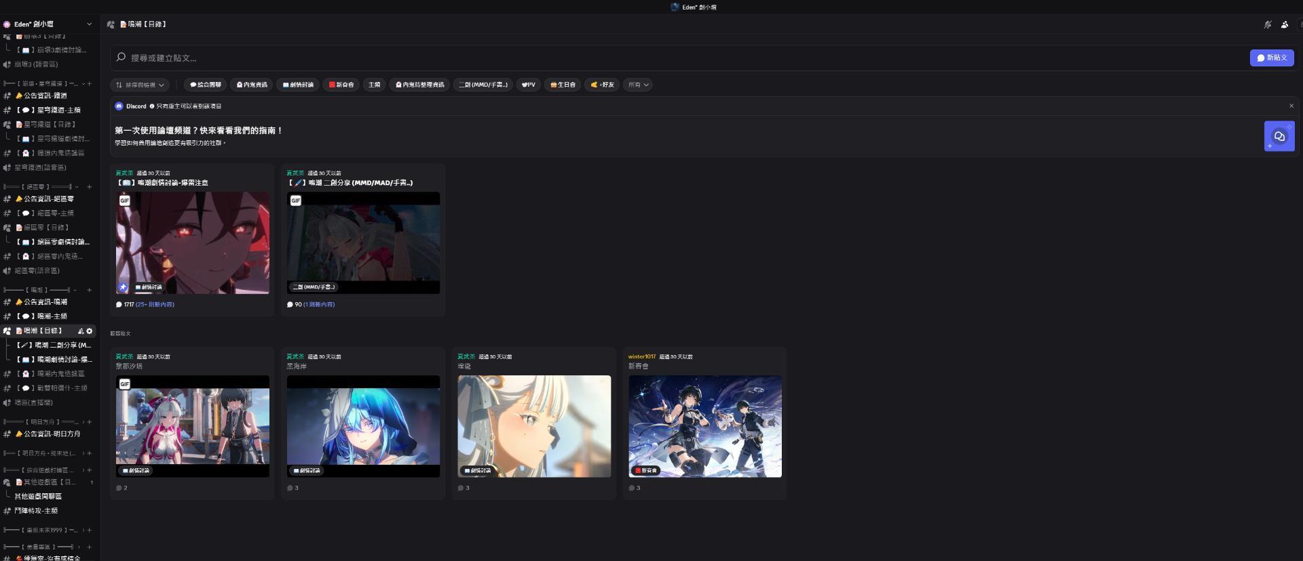Screen dimensions: 1303x561
Task: Toggle the member list icon in header
Action: coord(1285,24)
